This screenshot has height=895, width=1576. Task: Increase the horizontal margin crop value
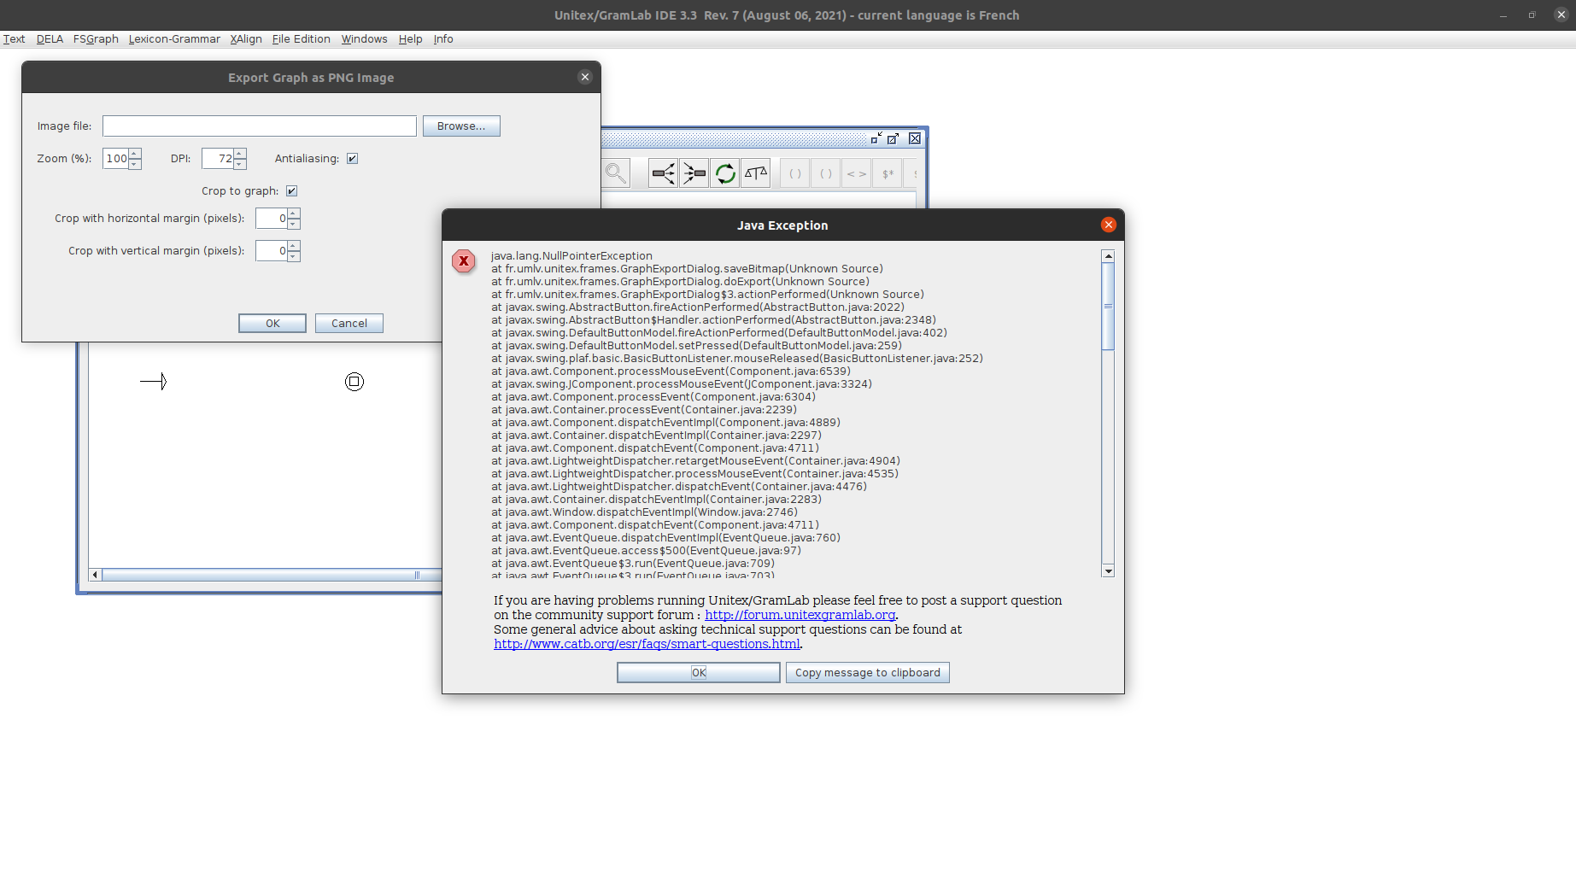tap(294, 214)
